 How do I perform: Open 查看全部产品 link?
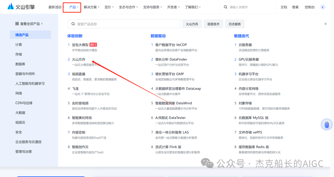(29, 24)
